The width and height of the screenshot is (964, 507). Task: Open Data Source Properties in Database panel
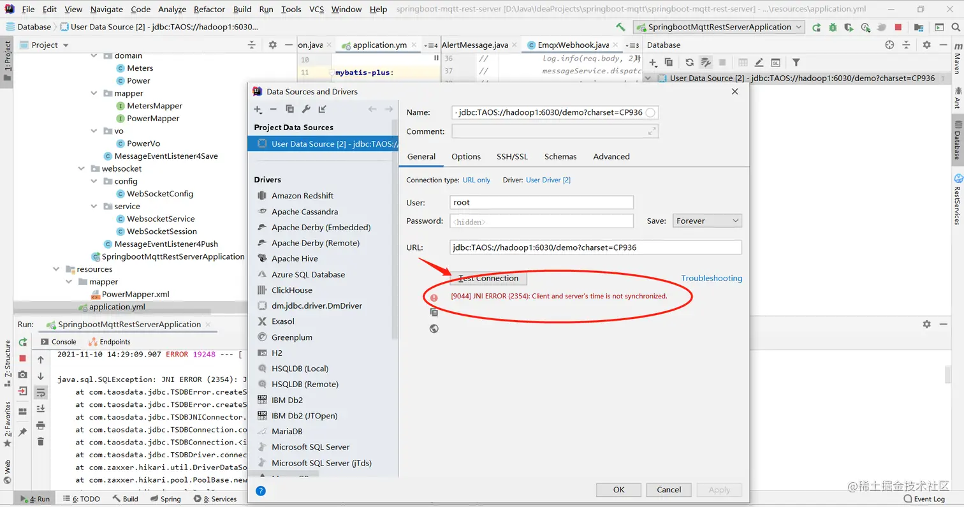click(706, 62)
